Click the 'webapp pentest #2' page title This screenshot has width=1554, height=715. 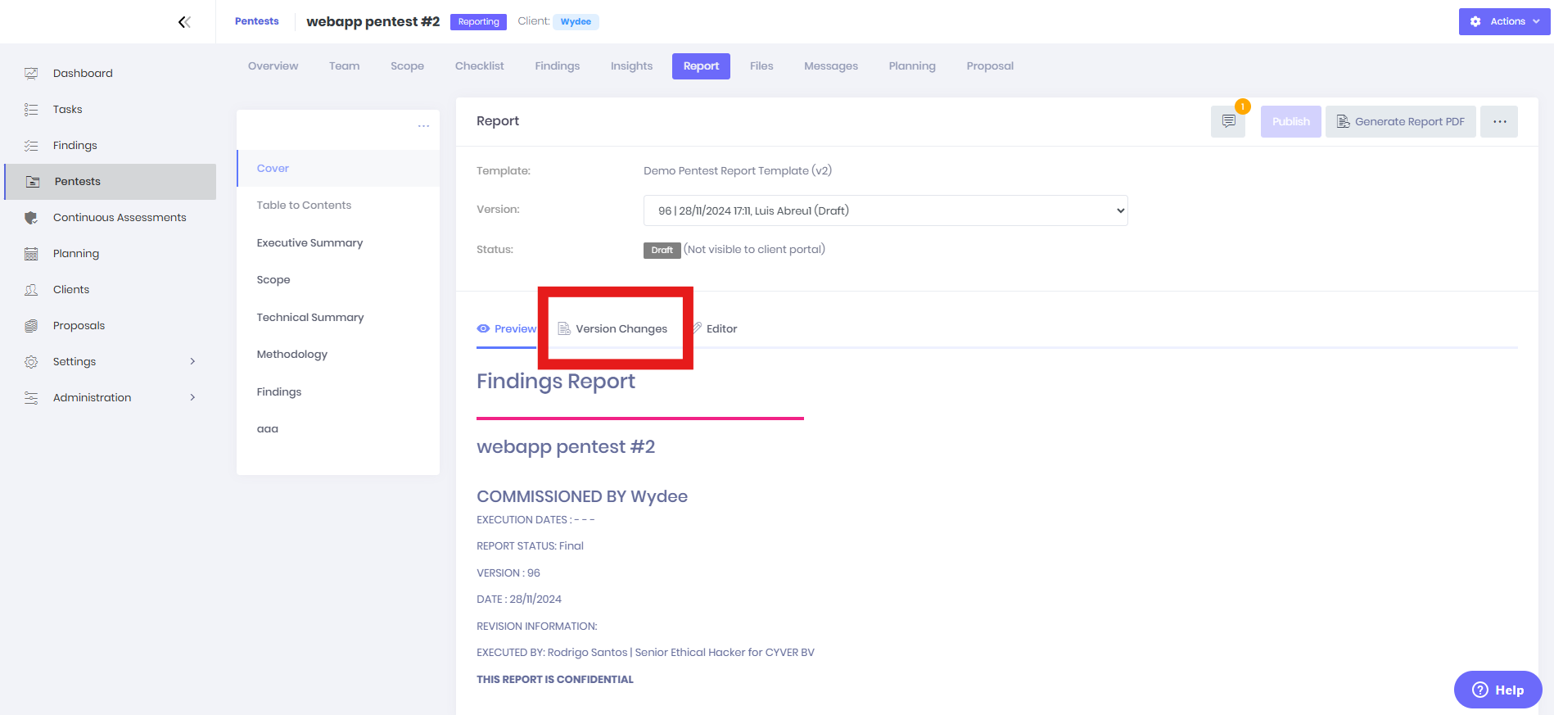[x=373, y=21]
